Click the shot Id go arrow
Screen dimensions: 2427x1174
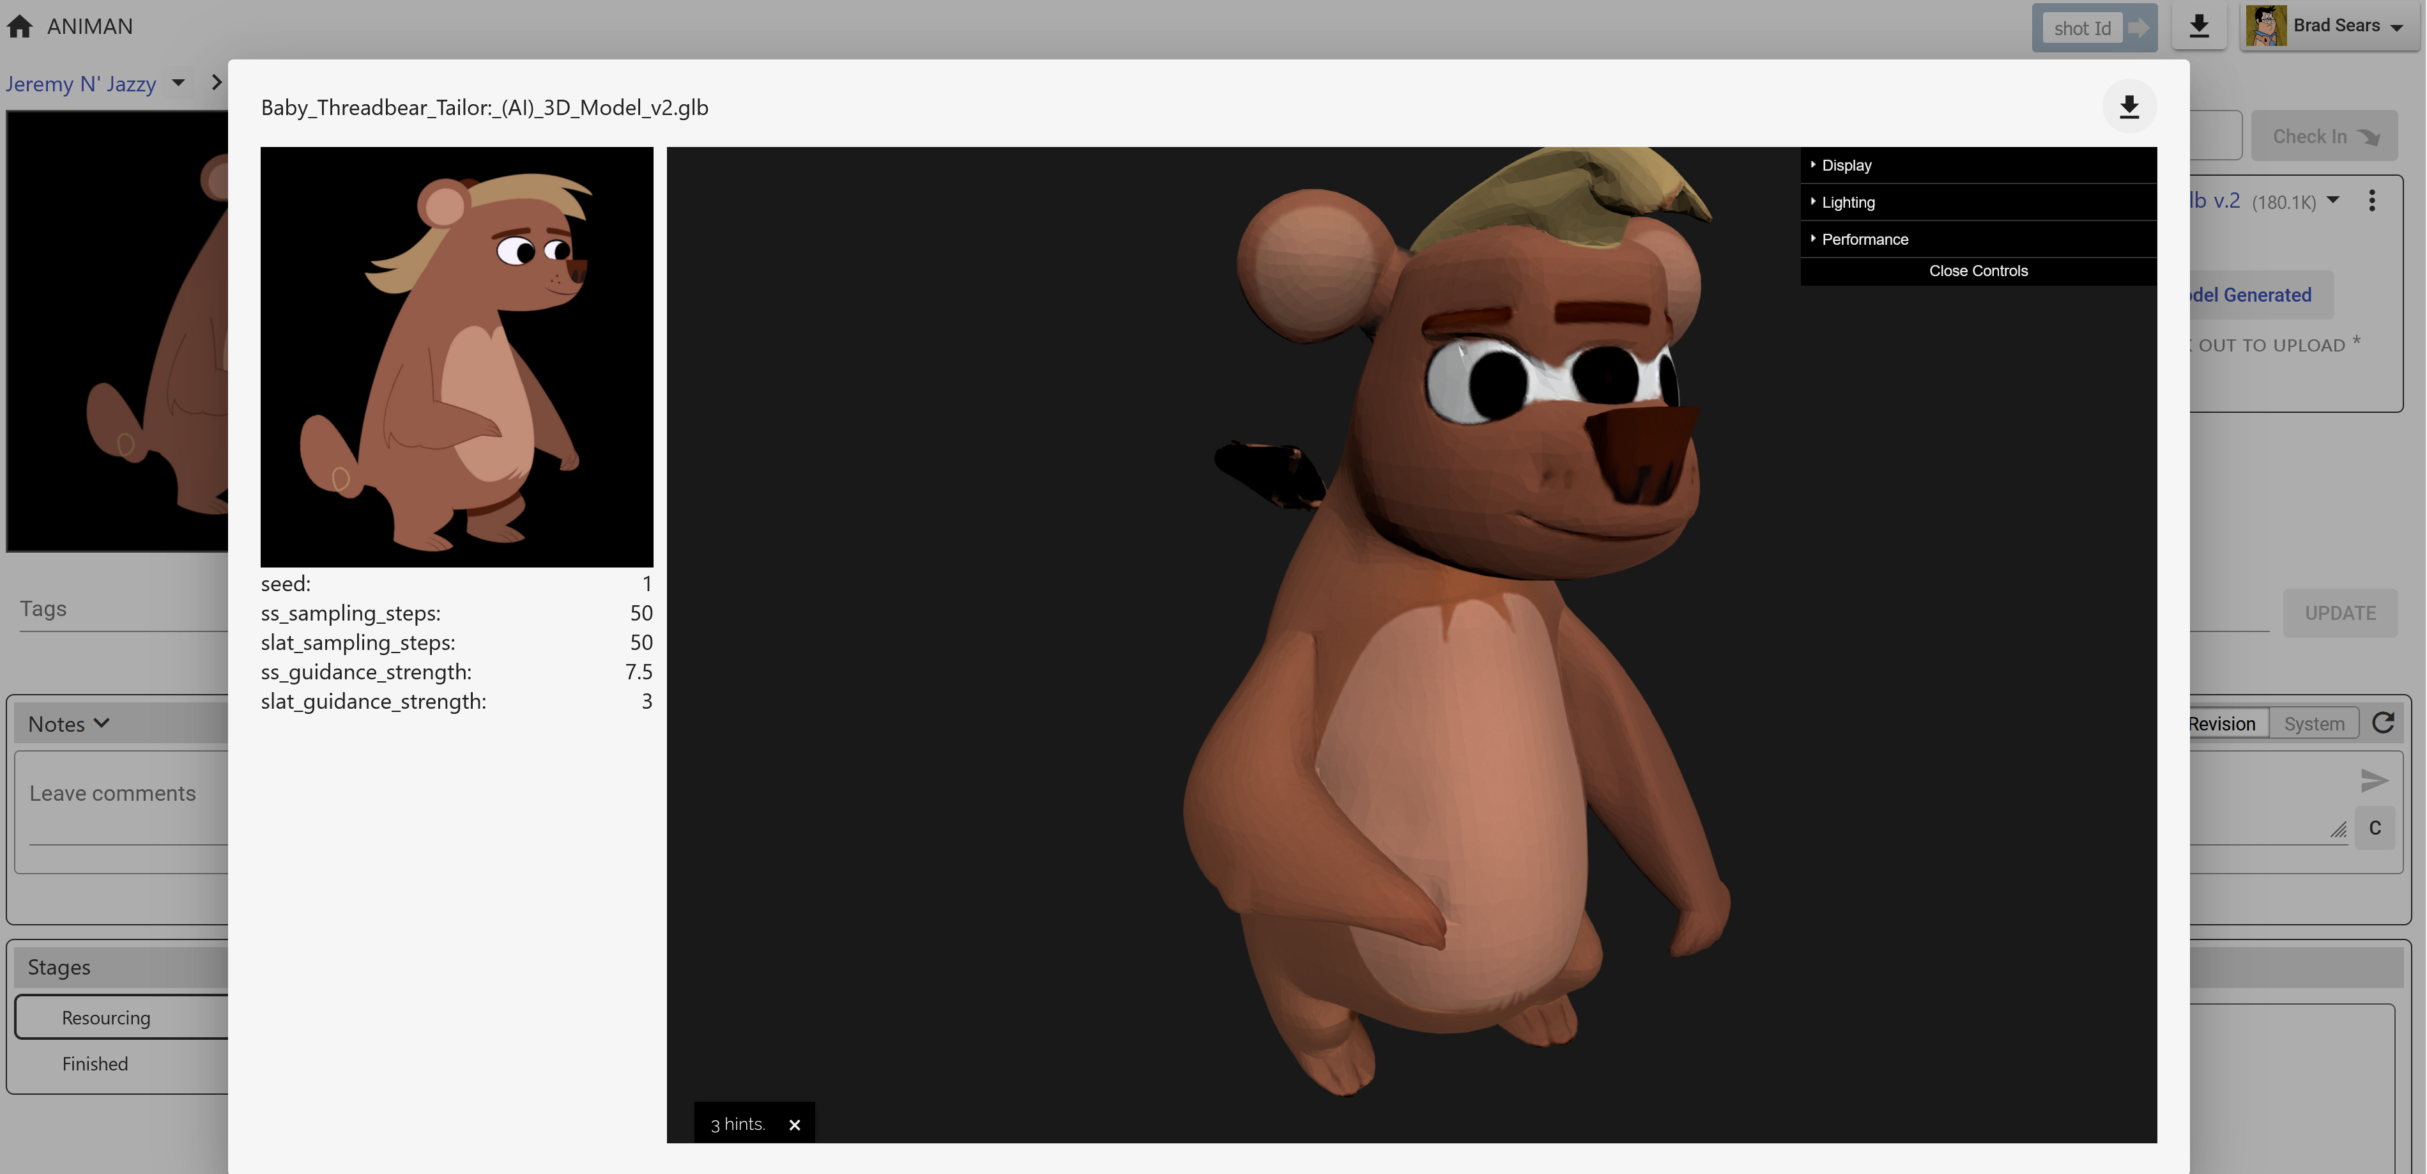2139,28
